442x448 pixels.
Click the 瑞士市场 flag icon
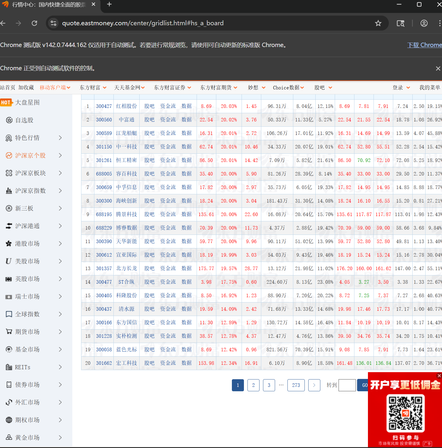pyautogui.click(x=9, y=296)
